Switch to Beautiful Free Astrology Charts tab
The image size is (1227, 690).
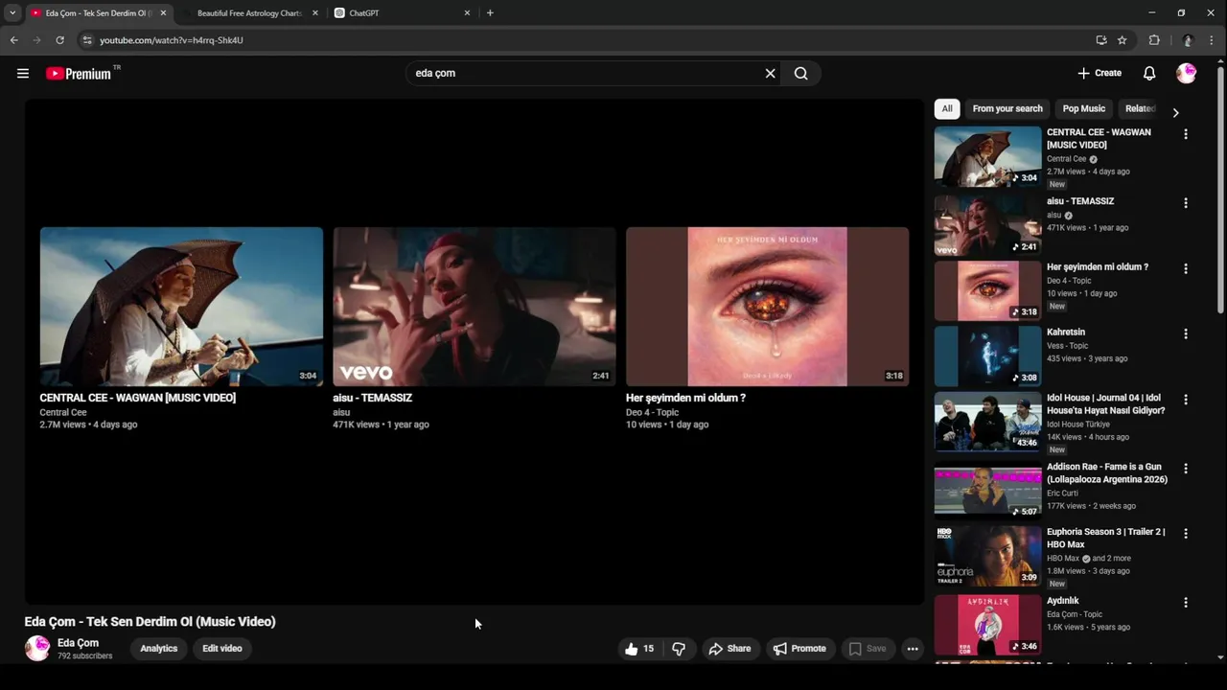pos(249,13)
